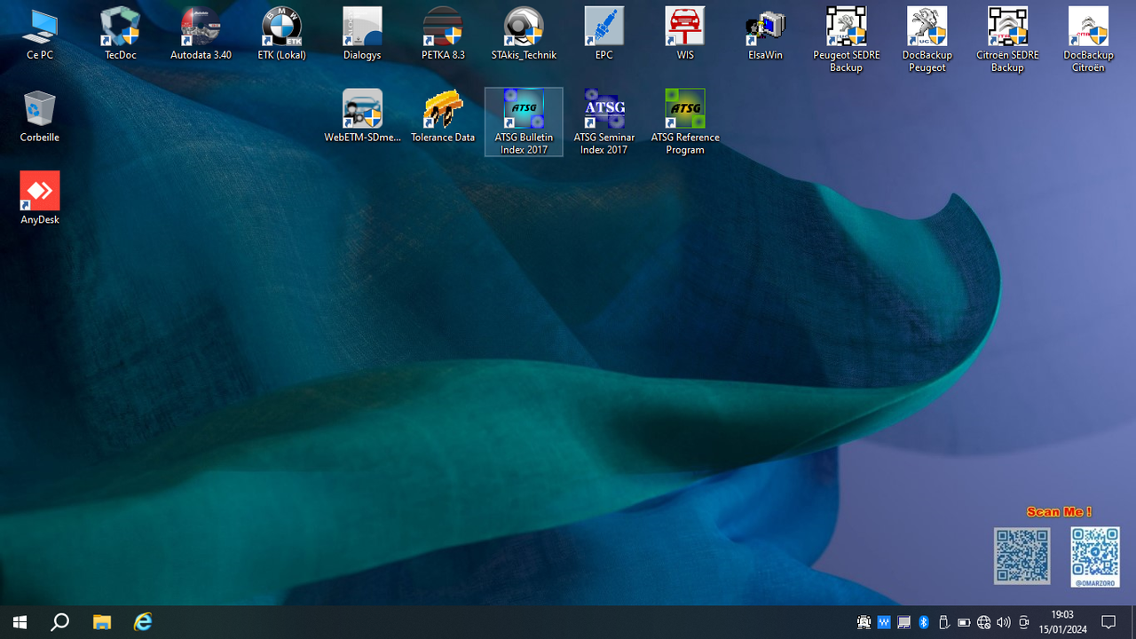Image resolution: width=1136 pixels, height=639 pixels.
Task: Click the show desktop strip at taskbar end
Action: [x=1133, y=622]
